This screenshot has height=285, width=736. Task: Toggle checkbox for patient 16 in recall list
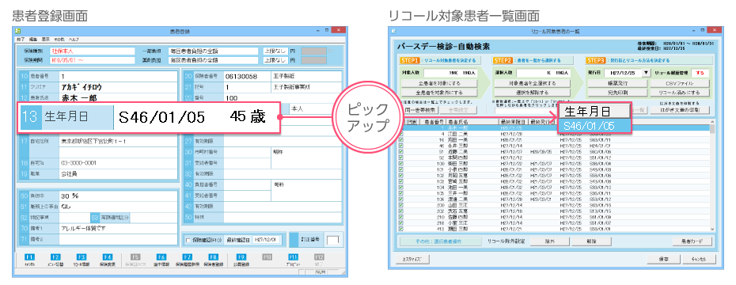click(x=400, y=139)
